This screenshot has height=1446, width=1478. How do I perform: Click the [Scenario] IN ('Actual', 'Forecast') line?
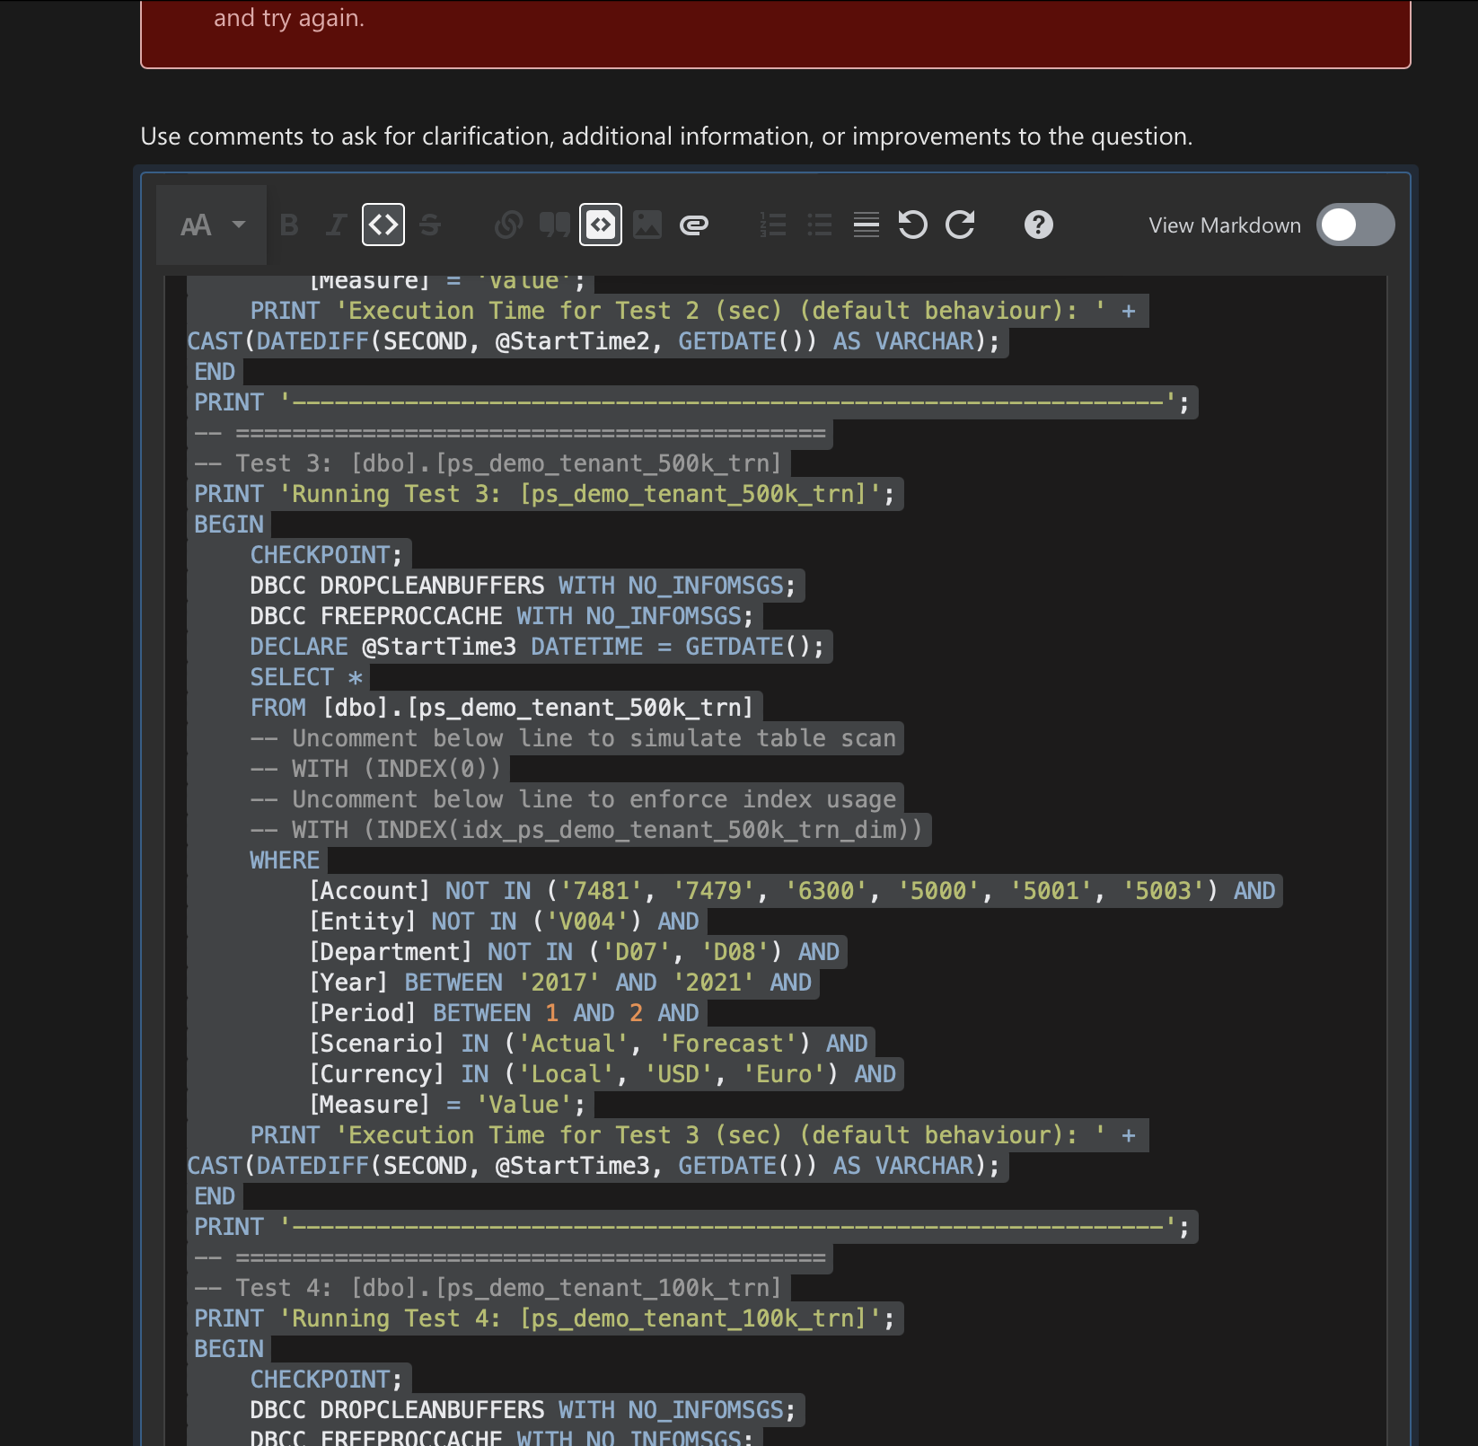[588, 1044]
